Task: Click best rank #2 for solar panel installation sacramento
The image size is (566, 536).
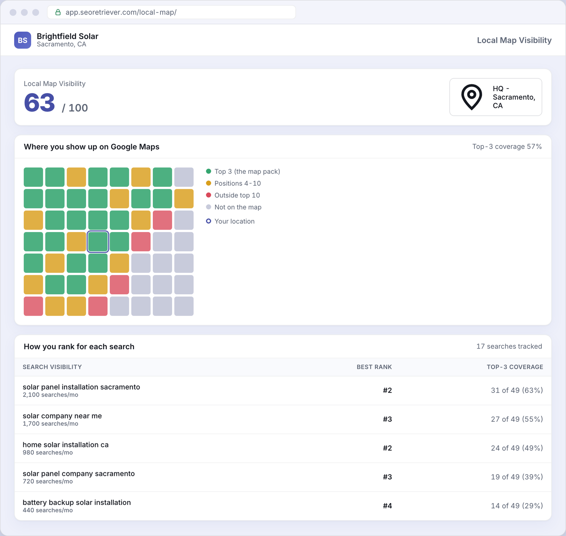Action: pyautogui.click(x=387, y=390)
